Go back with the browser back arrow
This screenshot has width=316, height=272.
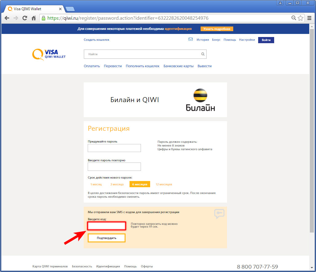tap(7, 18)
